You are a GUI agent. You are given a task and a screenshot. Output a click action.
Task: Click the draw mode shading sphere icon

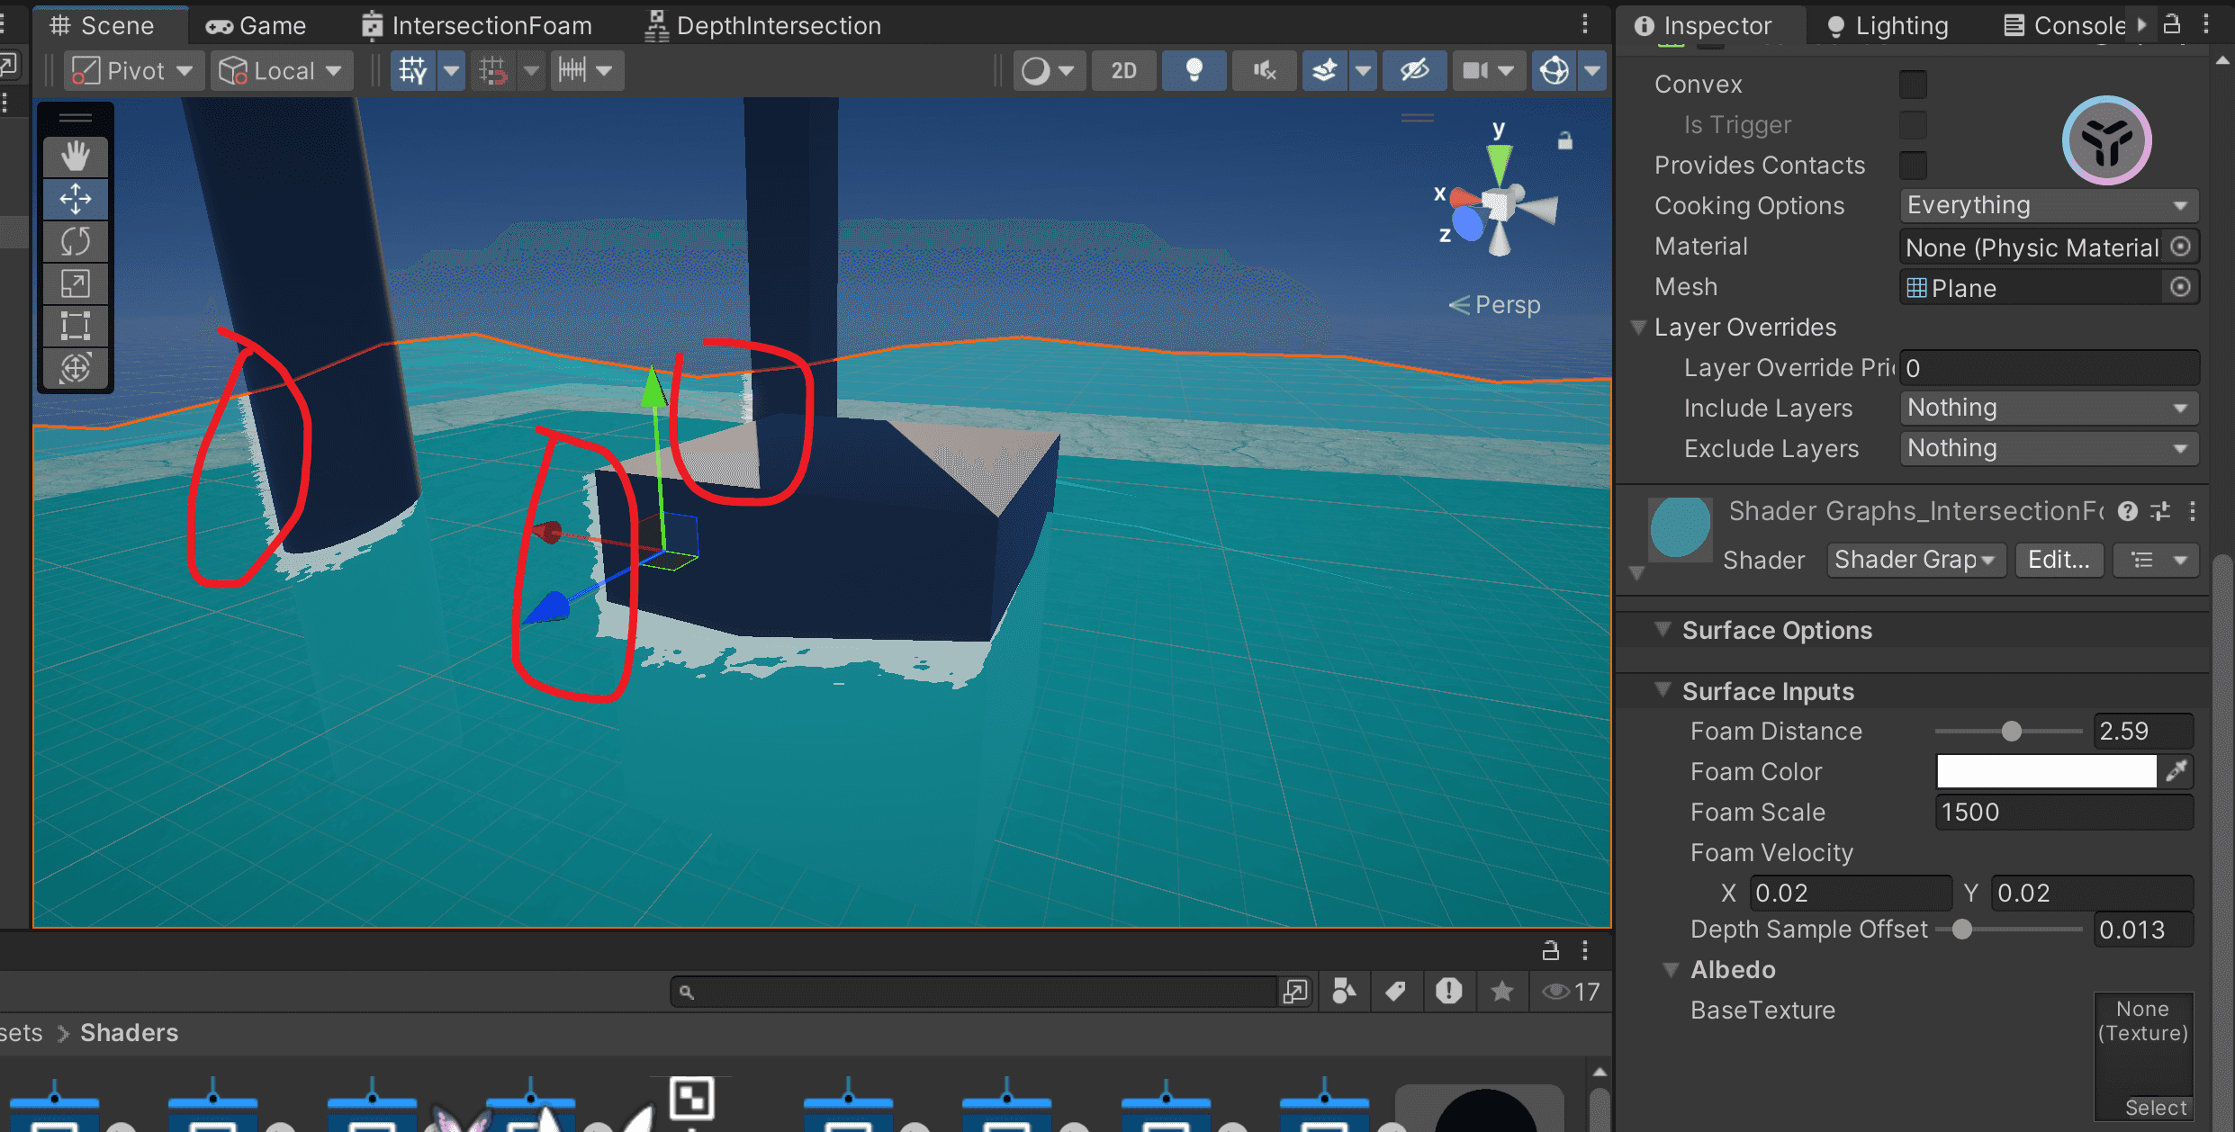point(1035,70)
